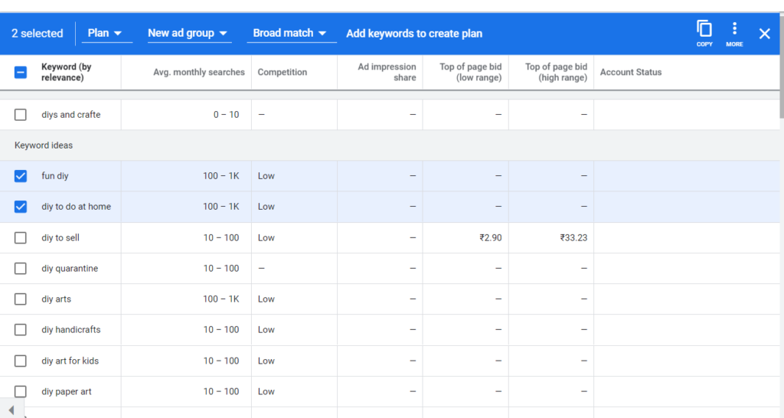The width and height of the screenshot is (784, 418).
Task: Open the Plan dropdown
Action: tap(106, 33)
